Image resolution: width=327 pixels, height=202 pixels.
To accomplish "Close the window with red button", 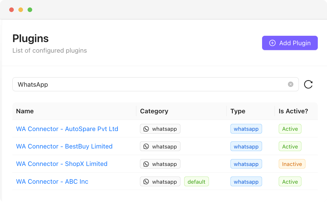I will tap(11, 10).
